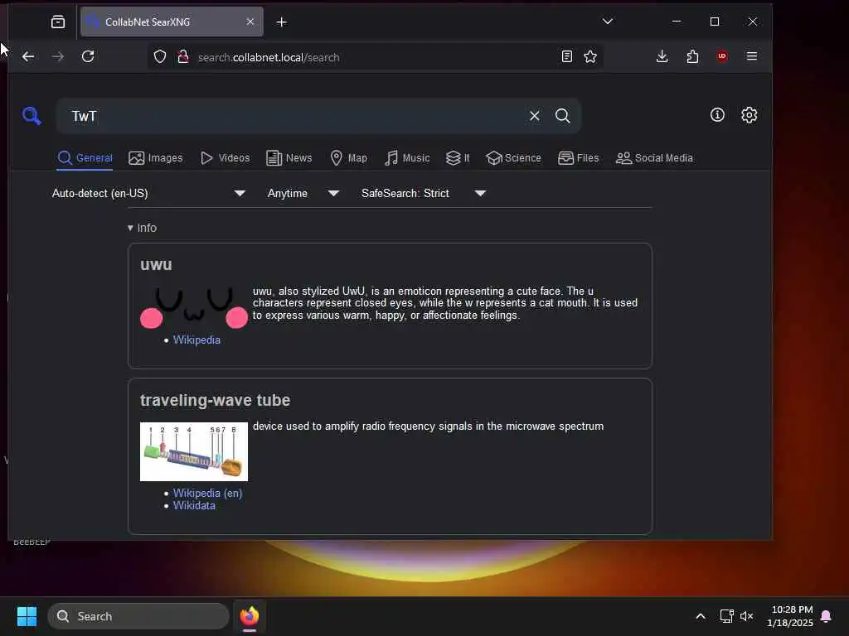849x636 pixels.
Task: Open the SafeSearch: Strict dropdown
Action: tap(424, 193)
